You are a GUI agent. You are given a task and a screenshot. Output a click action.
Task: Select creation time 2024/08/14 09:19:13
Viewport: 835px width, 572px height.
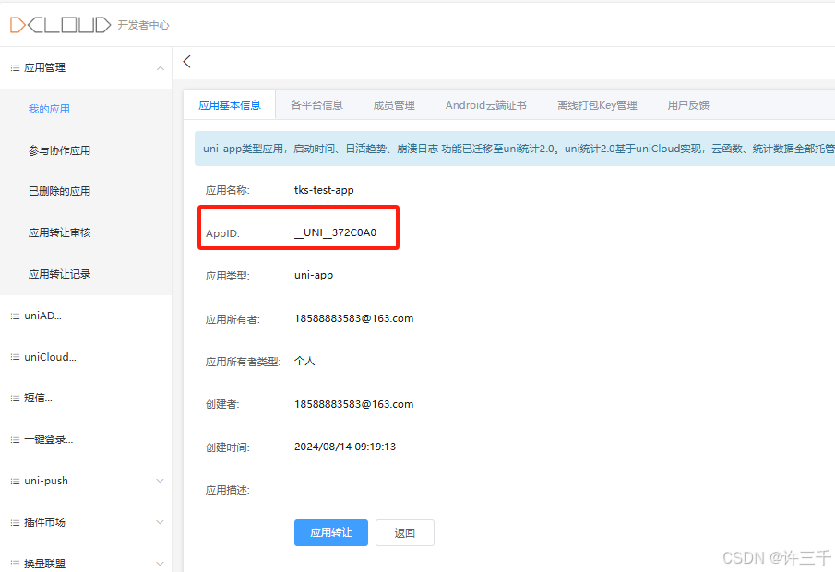[x=345, y=447]
